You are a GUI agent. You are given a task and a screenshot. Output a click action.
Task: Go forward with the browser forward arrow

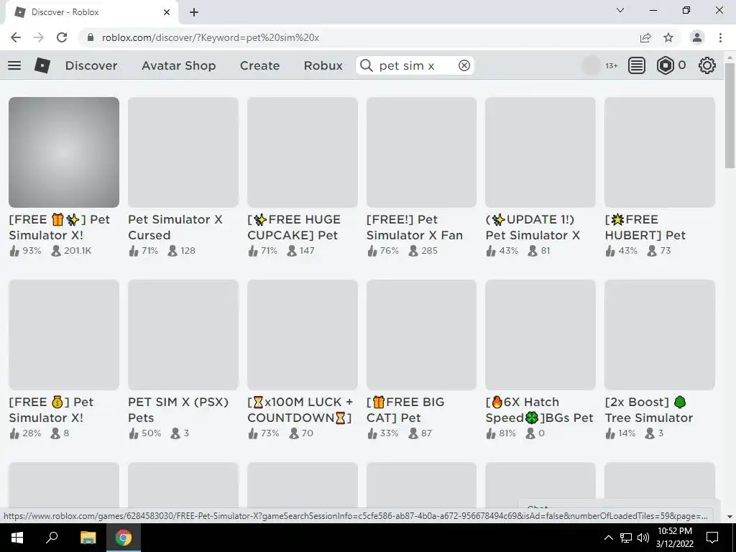tap(39, 37)
